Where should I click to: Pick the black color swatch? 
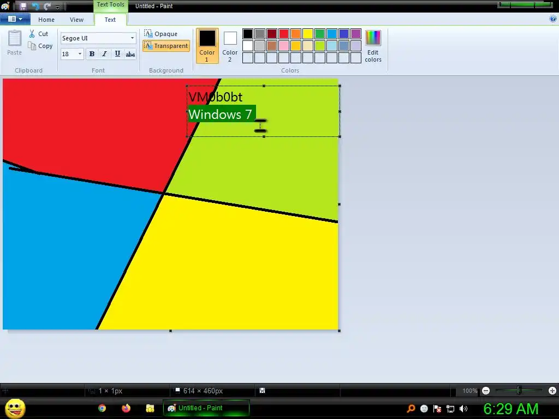pos(248,34)
